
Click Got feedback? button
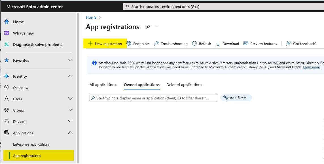301,44
